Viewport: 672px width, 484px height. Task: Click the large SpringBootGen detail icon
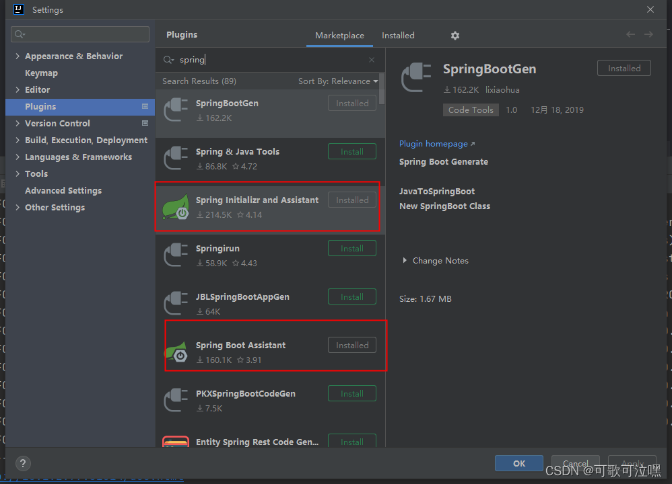[416, 77]
